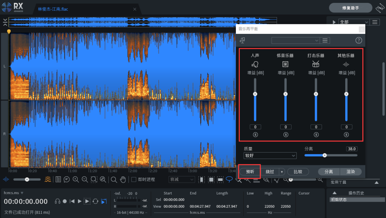Select the 其他乐器 instrument icon
This screenshot has width=386, height=218.
346,64
